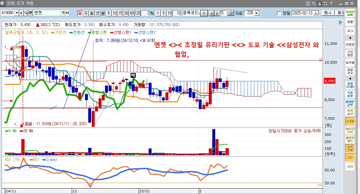Click the custom minute value field showing 2
This screenshot has width=360, height=194.
click(x=145, y=13)
